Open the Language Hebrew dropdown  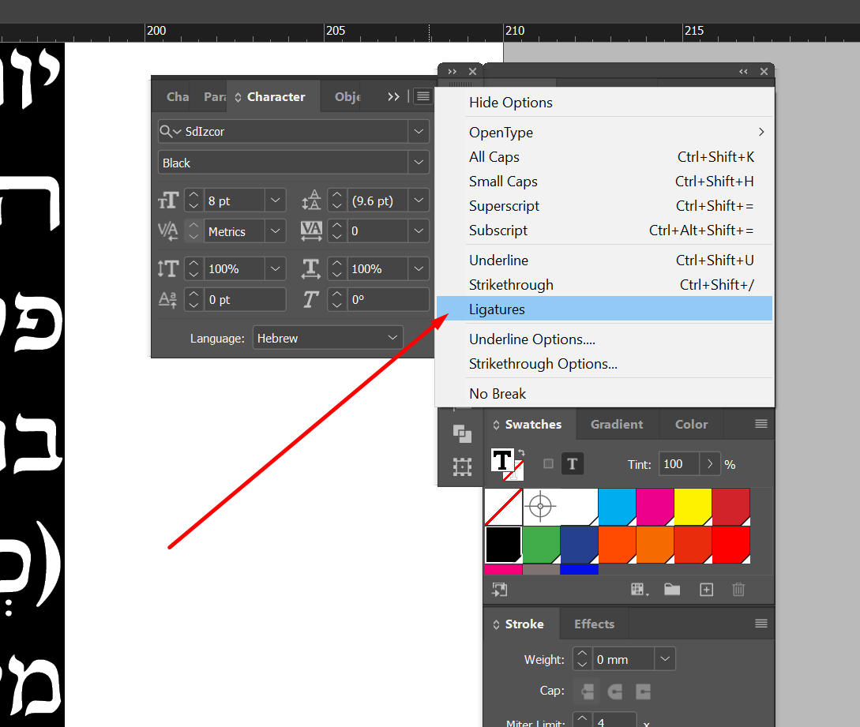point(328,338)
